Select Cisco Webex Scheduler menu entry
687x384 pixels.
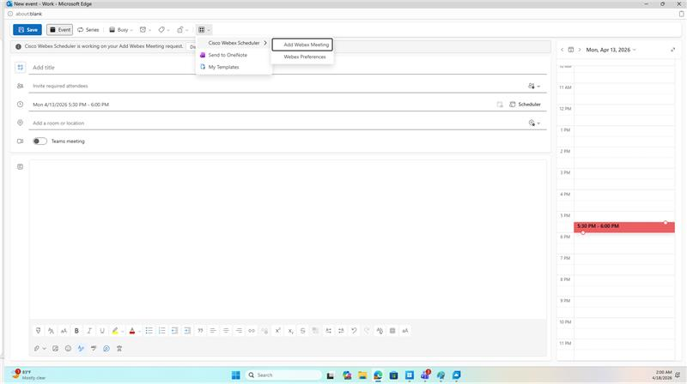[x=234, y=43]
